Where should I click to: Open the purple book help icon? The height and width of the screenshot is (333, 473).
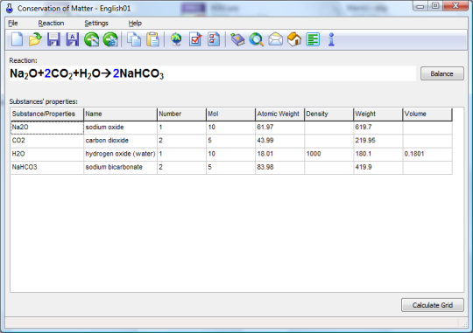(237, 39)
